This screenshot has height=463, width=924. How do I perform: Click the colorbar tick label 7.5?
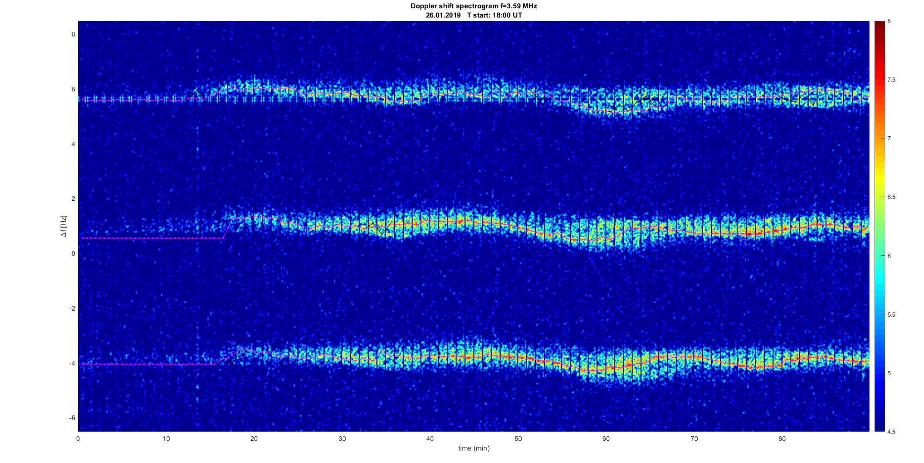click(892, 80)
